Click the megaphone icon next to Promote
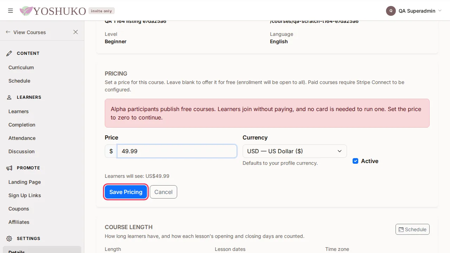 (x=9, y=168)
